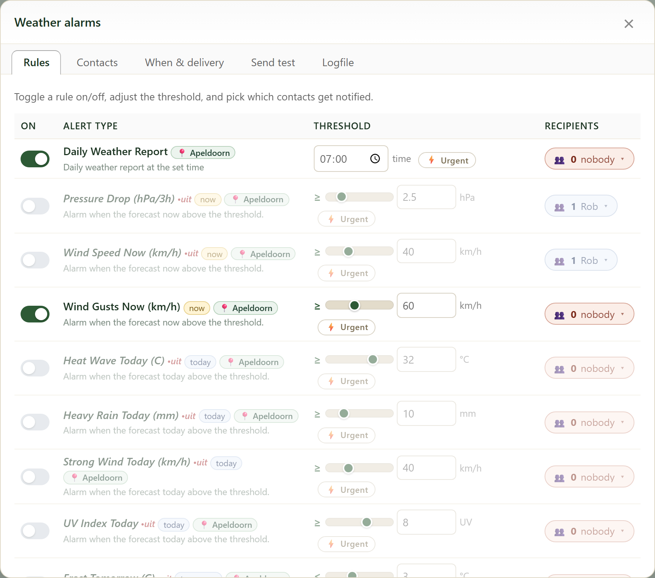655x578 pixels.
Task: Mark Heat Wave Today as Urgent
Action: click(x=347, y=381)
